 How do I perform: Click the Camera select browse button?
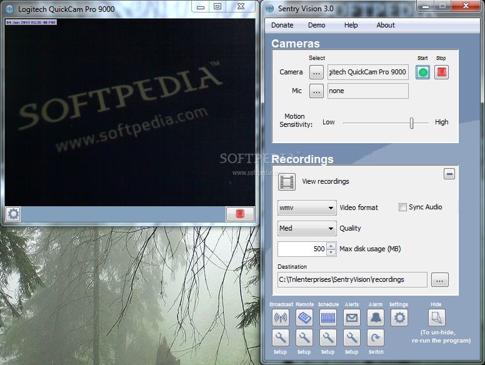coord(316,72)
